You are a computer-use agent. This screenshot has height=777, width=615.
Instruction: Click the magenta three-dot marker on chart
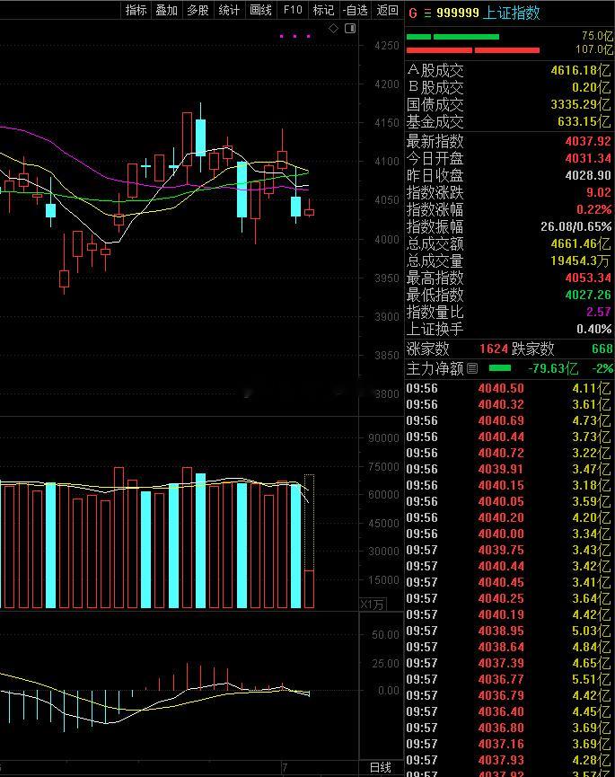295,36
